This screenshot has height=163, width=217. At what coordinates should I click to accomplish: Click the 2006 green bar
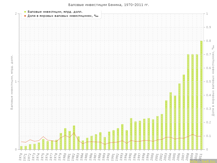(x=179, y=116)
